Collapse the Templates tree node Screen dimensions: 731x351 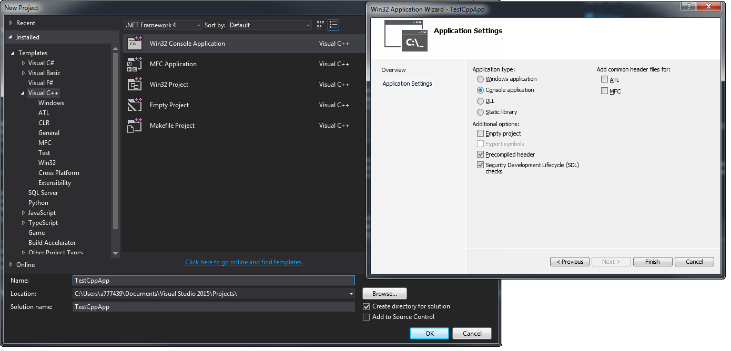(14, 53)
